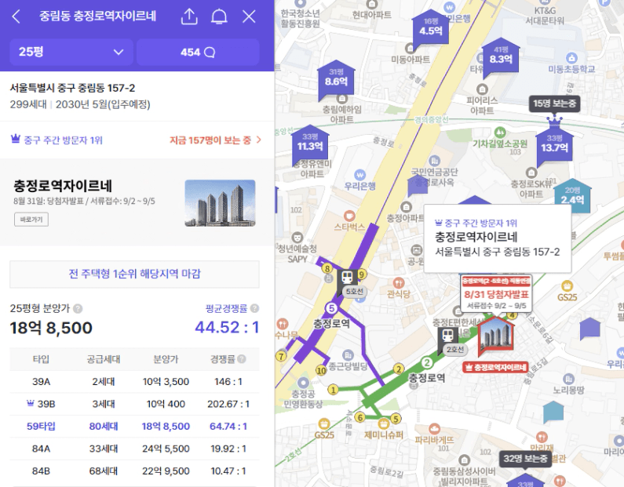
Task: Click subway exit 1 marker
Action: pyautogui.click(x=333, y=390)
